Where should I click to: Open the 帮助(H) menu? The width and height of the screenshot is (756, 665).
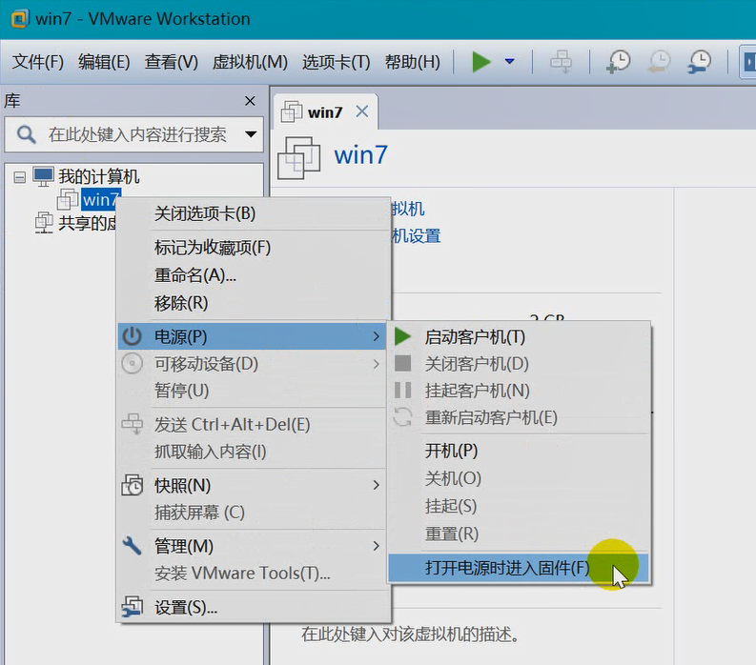click(412, 62)
